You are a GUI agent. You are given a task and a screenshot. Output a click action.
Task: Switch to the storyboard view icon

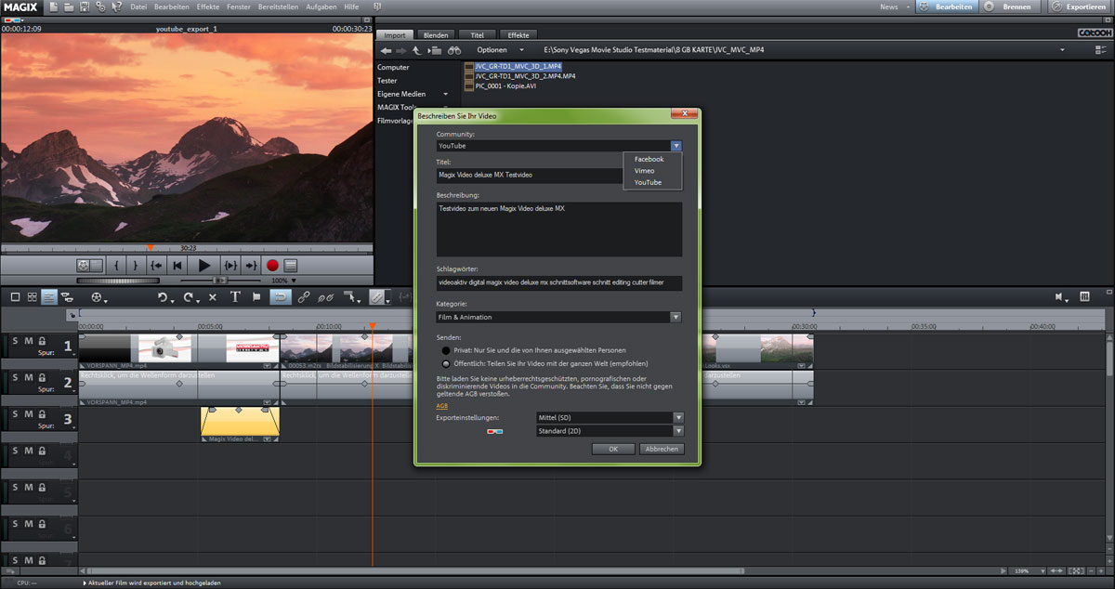point(15,297)
